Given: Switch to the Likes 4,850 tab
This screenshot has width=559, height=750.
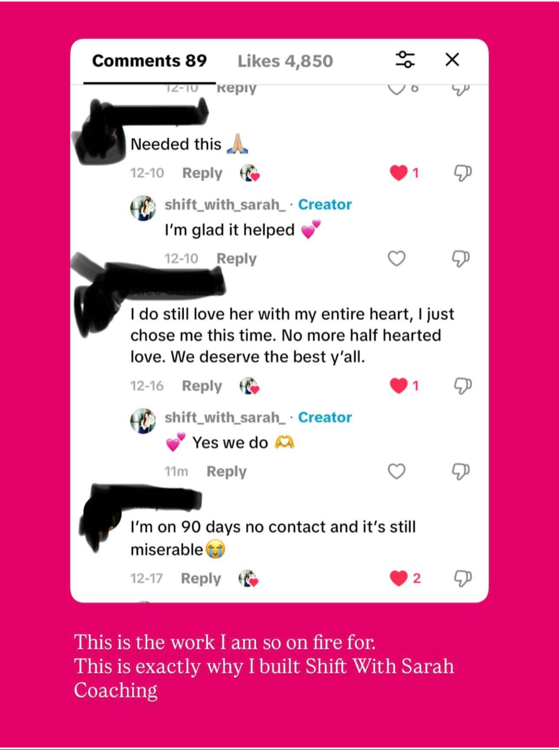Looking at the screenshot, I should [285, 61].
